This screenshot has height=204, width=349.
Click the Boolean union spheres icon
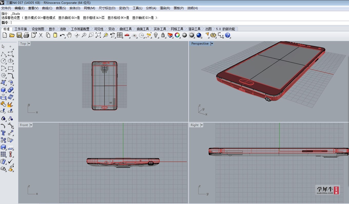(11, 90)
